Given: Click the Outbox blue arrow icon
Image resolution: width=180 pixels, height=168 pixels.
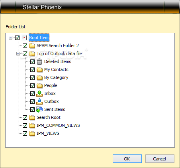Looking at the screenshot, I should 39,101.
